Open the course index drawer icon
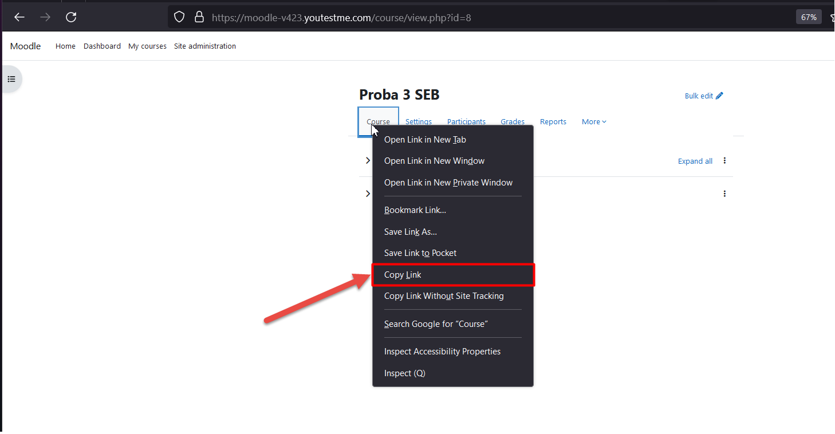Screen dimensions: 835x434 (x=11, y=79)
